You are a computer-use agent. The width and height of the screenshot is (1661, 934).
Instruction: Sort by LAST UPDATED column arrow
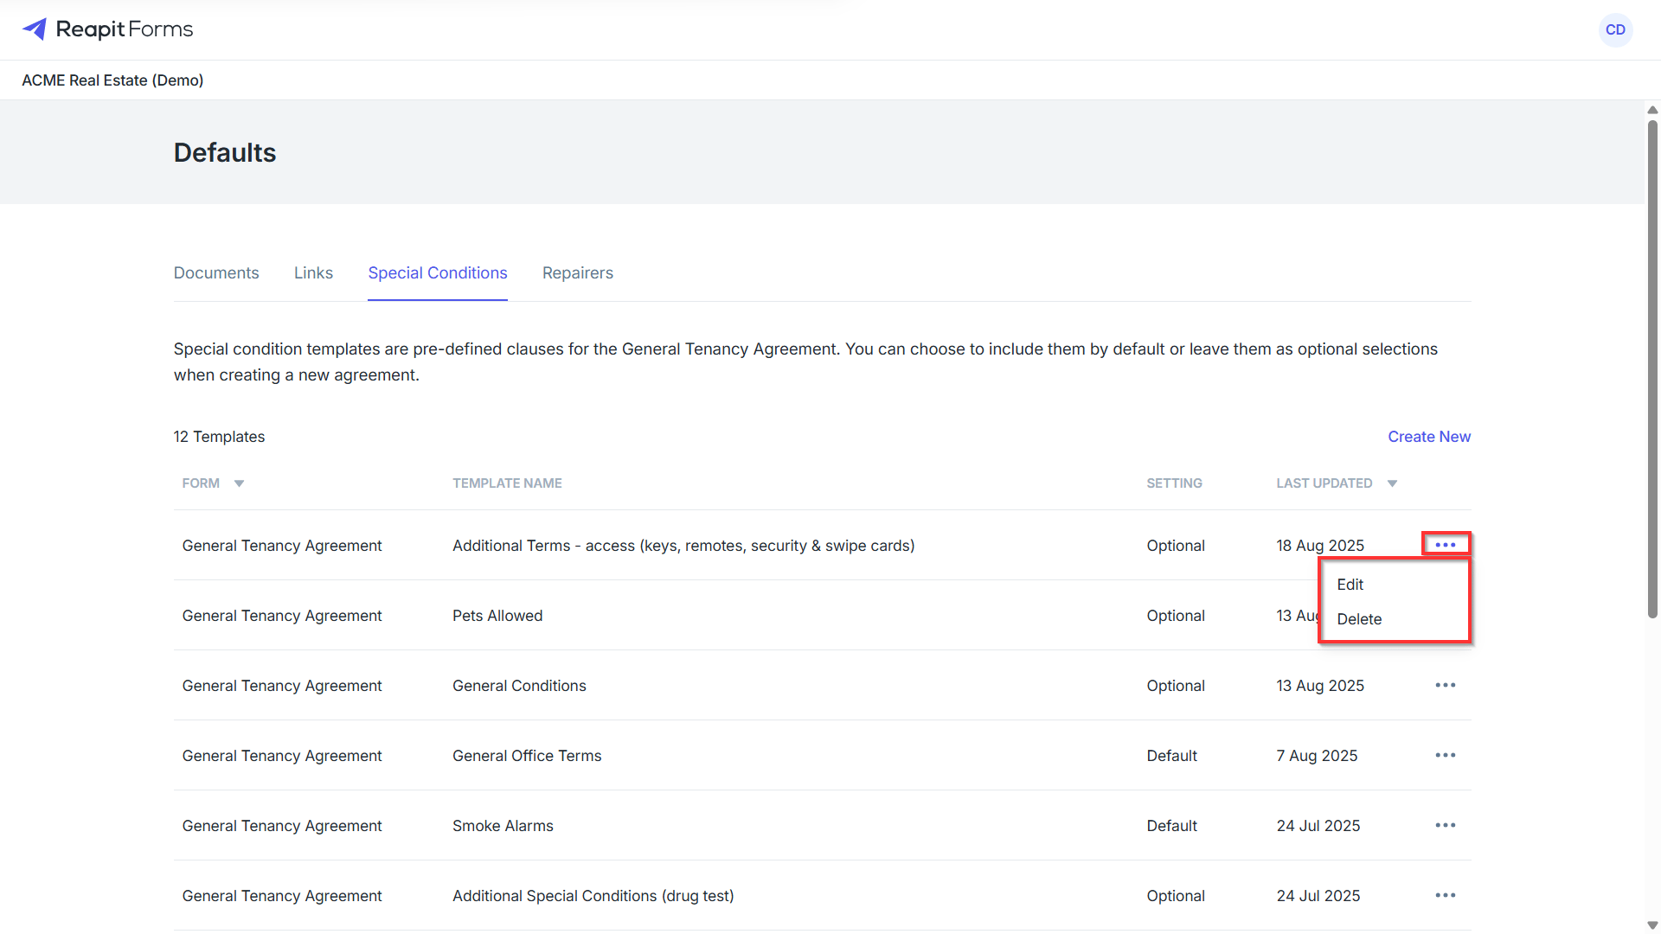(1392, 483)
